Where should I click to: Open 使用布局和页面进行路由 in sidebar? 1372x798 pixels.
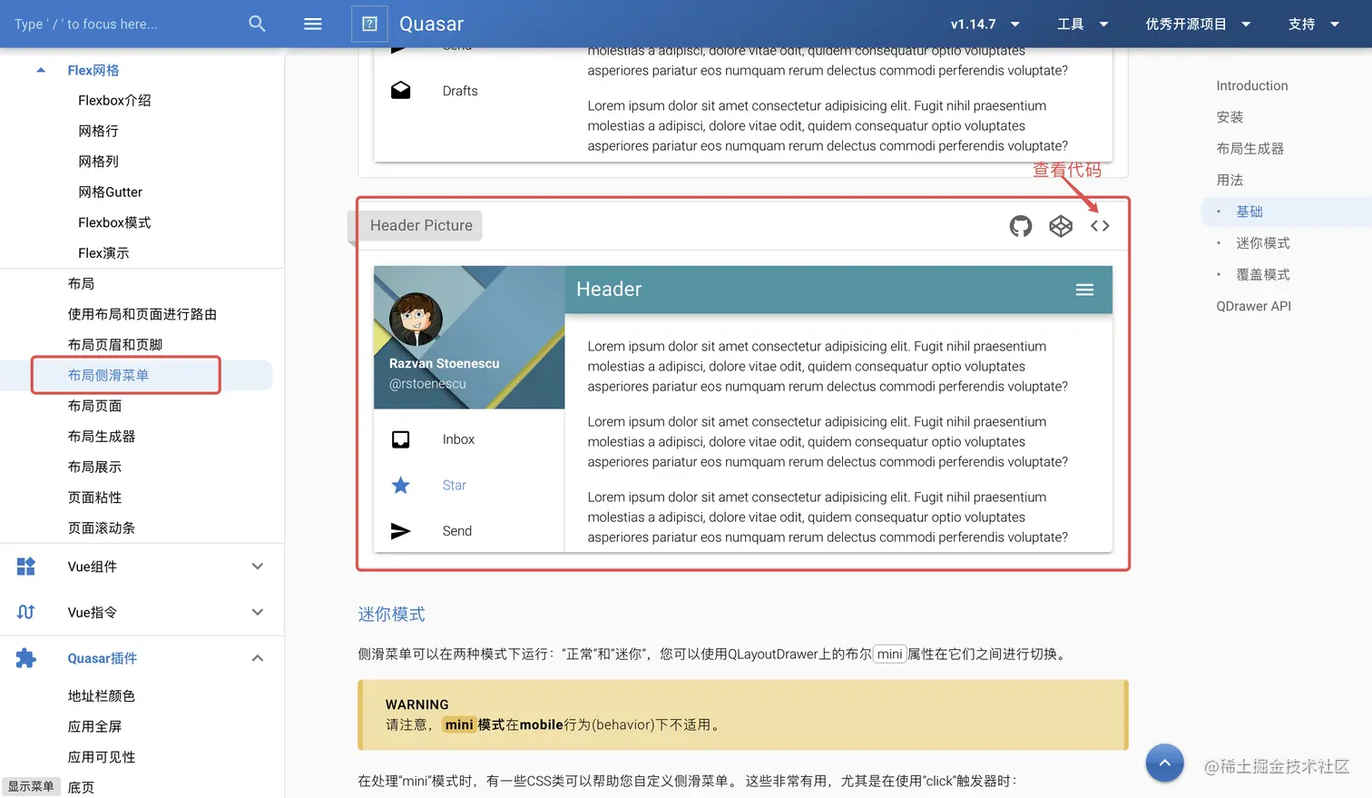coord(142,314)
